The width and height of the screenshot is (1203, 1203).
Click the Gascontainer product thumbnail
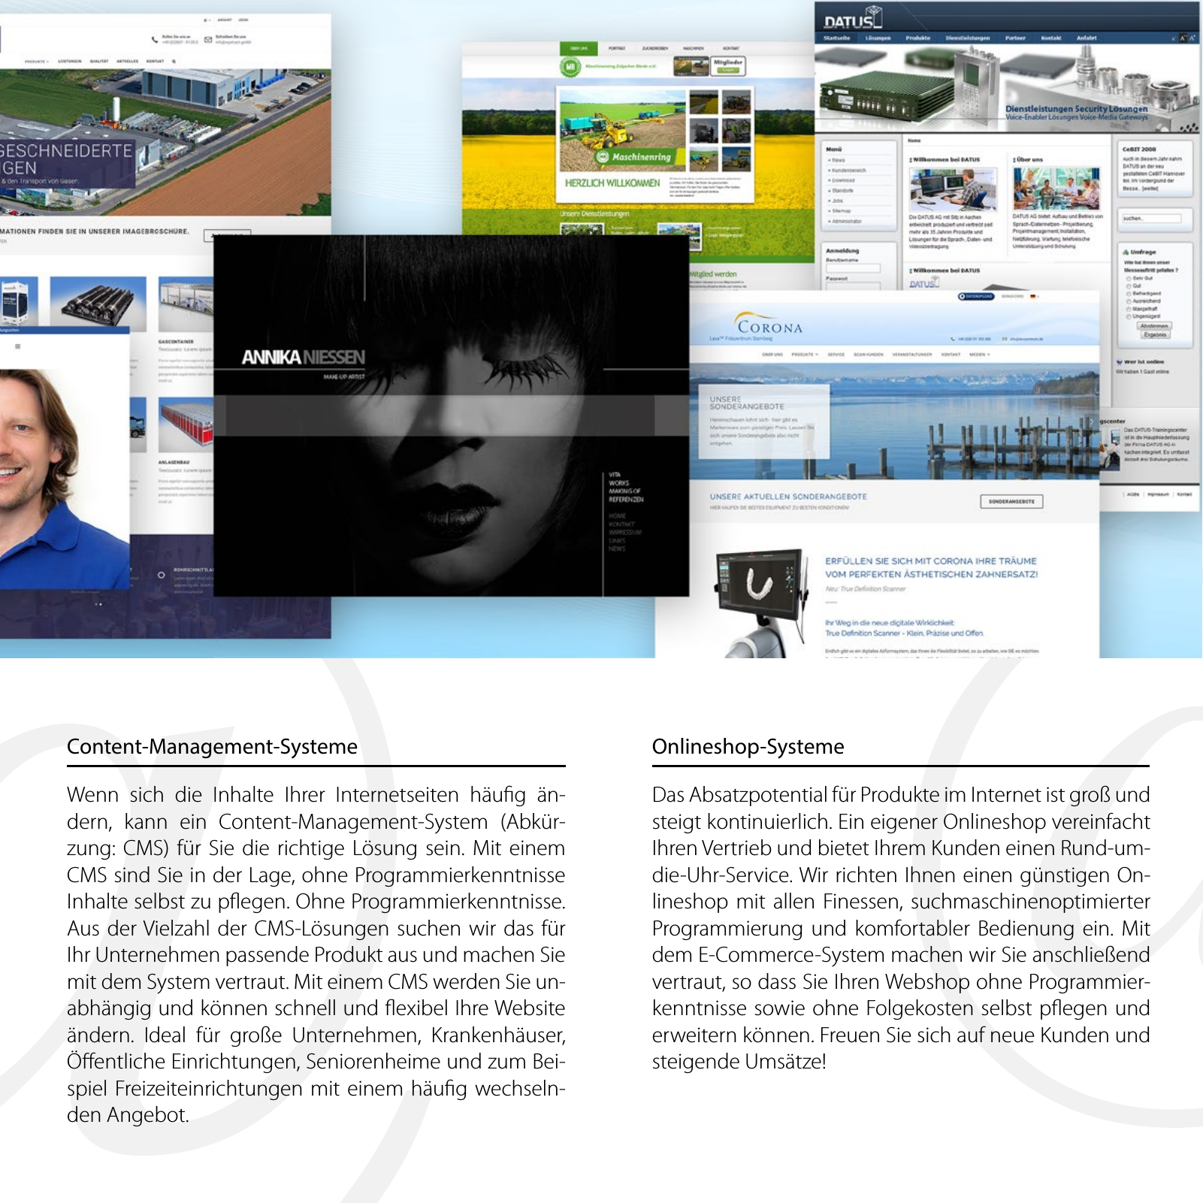point(186,304)
